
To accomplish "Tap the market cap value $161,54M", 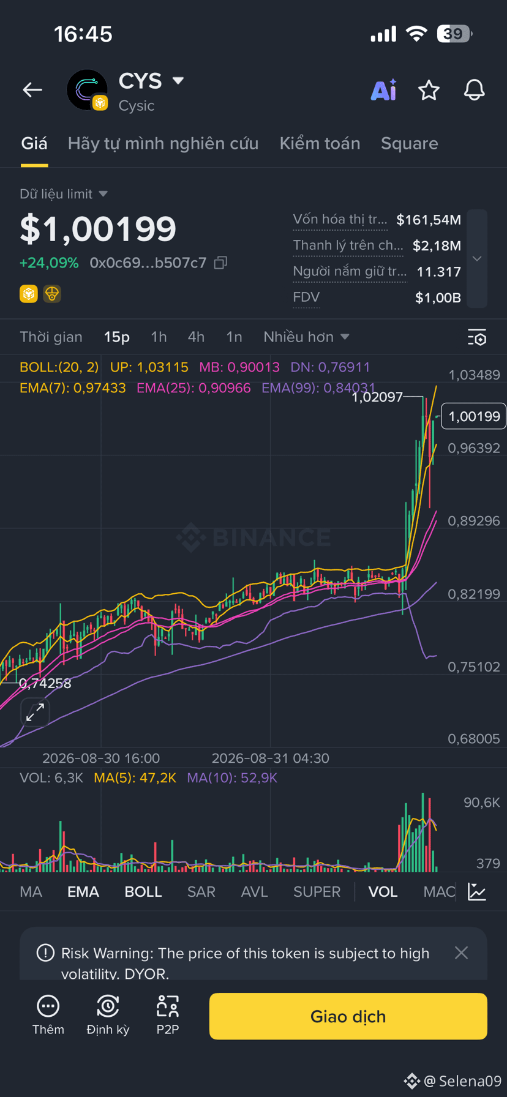I will pos(429,219).
